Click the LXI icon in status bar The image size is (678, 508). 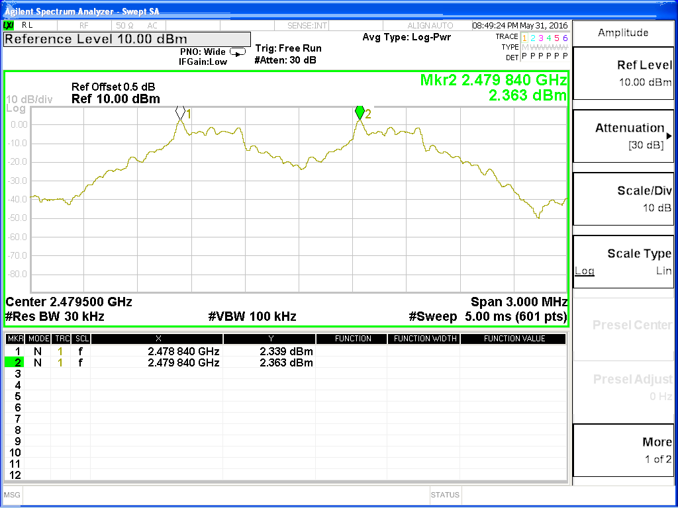pyautogui.click(x=9, y=26)
